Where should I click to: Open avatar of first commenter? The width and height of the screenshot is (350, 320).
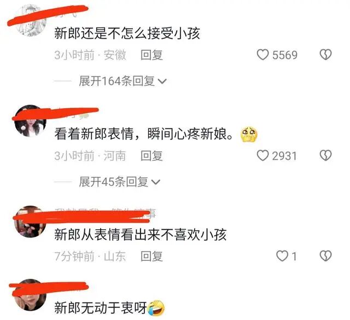(31, 21)
